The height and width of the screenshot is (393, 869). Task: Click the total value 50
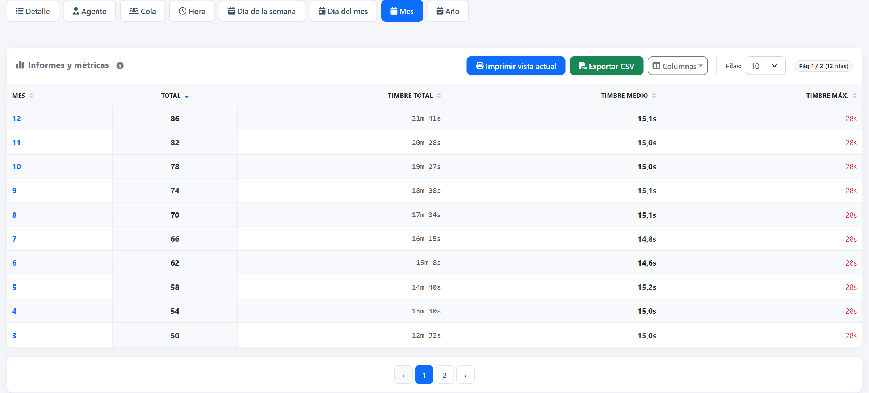(175, 336)
